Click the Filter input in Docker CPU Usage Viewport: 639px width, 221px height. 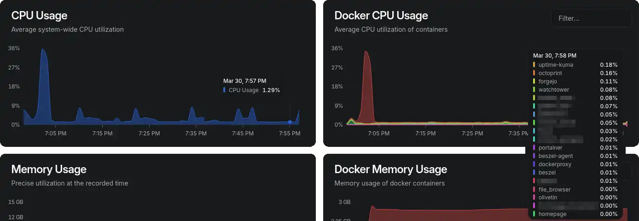pos(591,18)
